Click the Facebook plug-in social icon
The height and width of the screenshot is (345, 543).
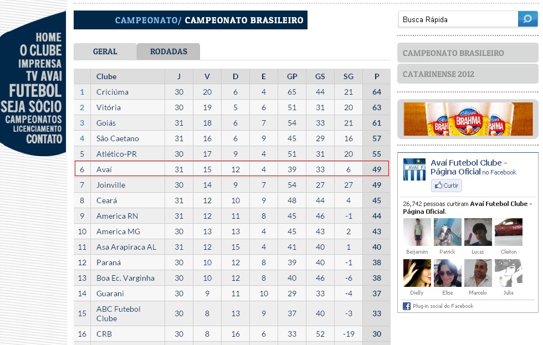tap(407, 306)
